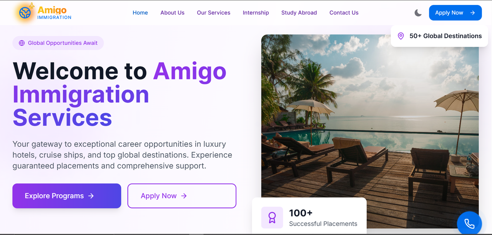Click the arrow in the header Apply Now button
This screenshot has height=235, width=492.
473,13
